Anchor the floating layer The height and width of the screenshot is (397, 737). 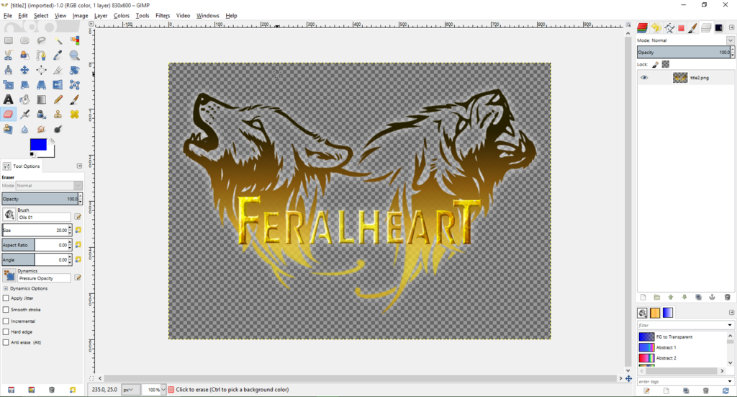tap(712, 298)
